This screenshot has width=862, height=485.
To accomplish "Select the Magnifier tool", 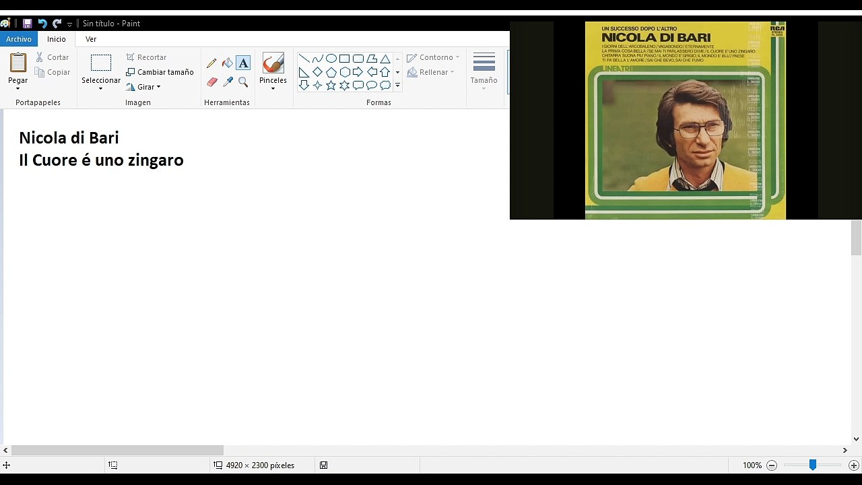I will [243, 82].
